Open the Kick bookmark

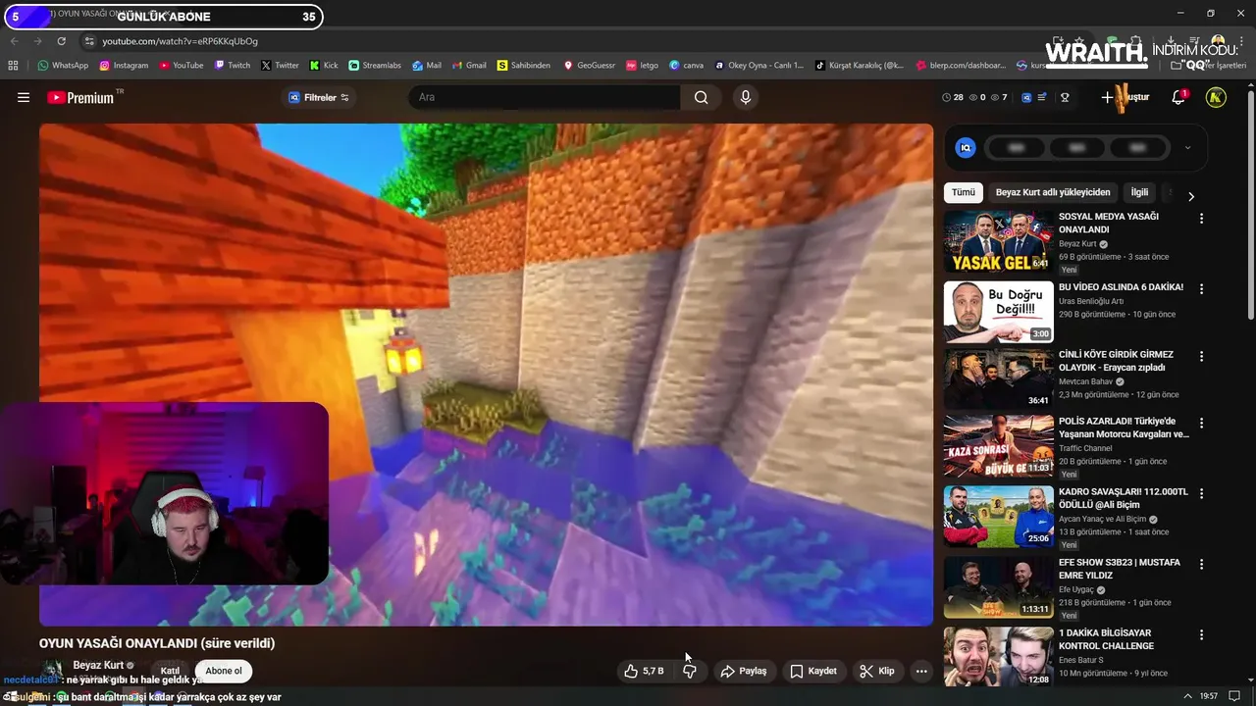(324, 65)
